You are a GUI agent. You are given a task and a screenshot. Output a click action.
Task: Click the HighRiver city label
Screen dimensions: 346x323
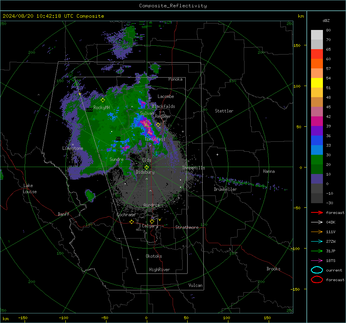(x=160, y=270)
